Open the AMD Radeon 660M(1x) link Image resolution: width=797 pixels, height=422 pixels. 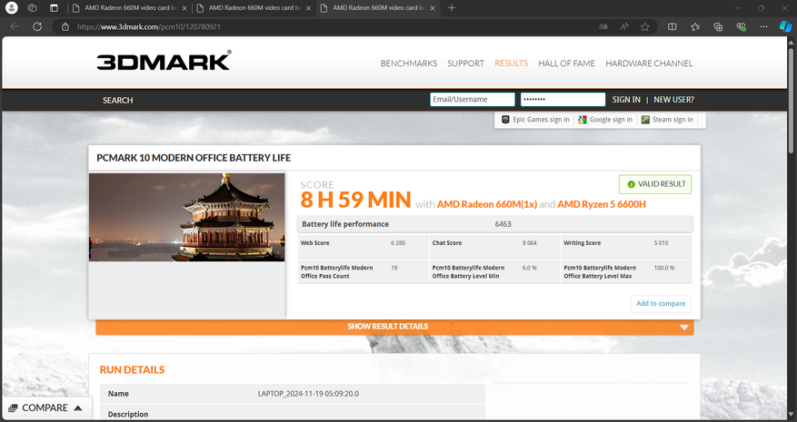click(487, 204)
